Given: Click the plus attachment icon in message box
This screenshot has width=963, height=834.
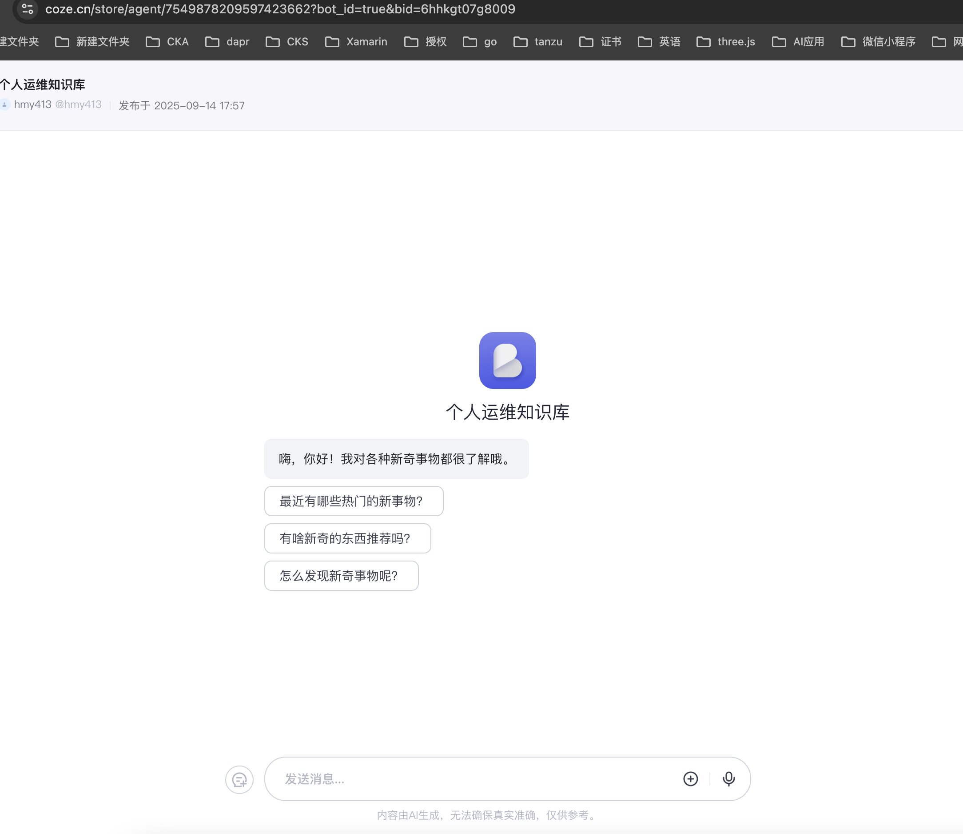Looking at the screenshot, I should click(691, 778).
